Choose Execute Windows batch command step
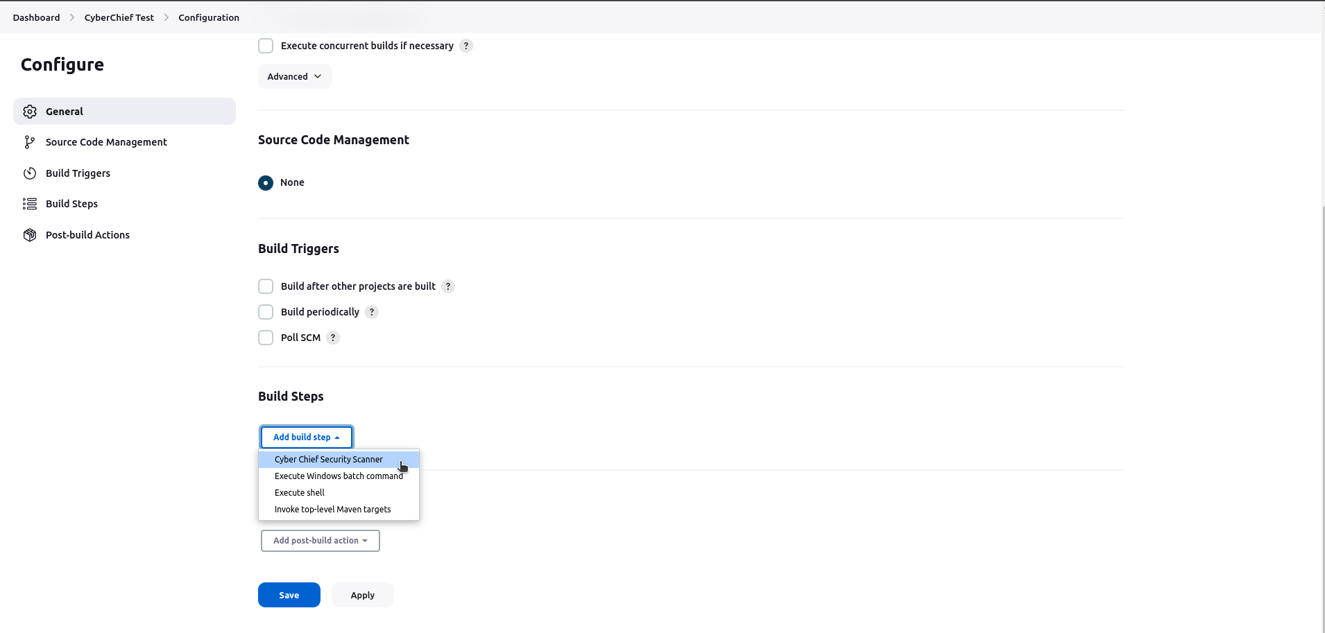Image resolution: width=1325 pixels, height=633 pixels. pos(339,476)
